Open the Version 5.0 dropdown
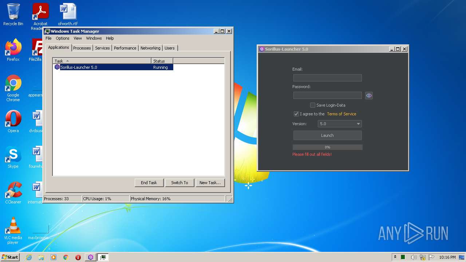The height and width of the screenshot is (262, 466). (340, 124)
